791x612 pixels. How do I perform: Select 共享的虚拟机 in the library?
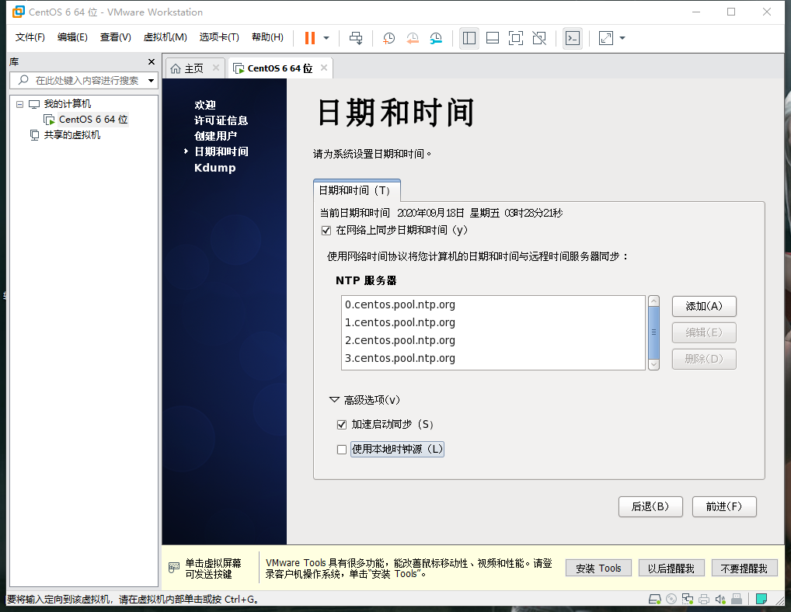(72, 135)
